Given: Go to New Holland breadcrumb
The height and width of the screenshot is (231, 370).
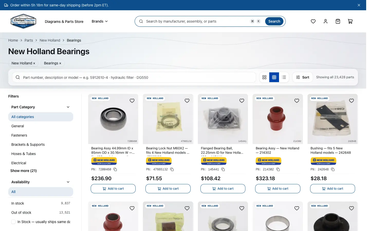Looking at the screenshot, I should (x=50, y=40).
